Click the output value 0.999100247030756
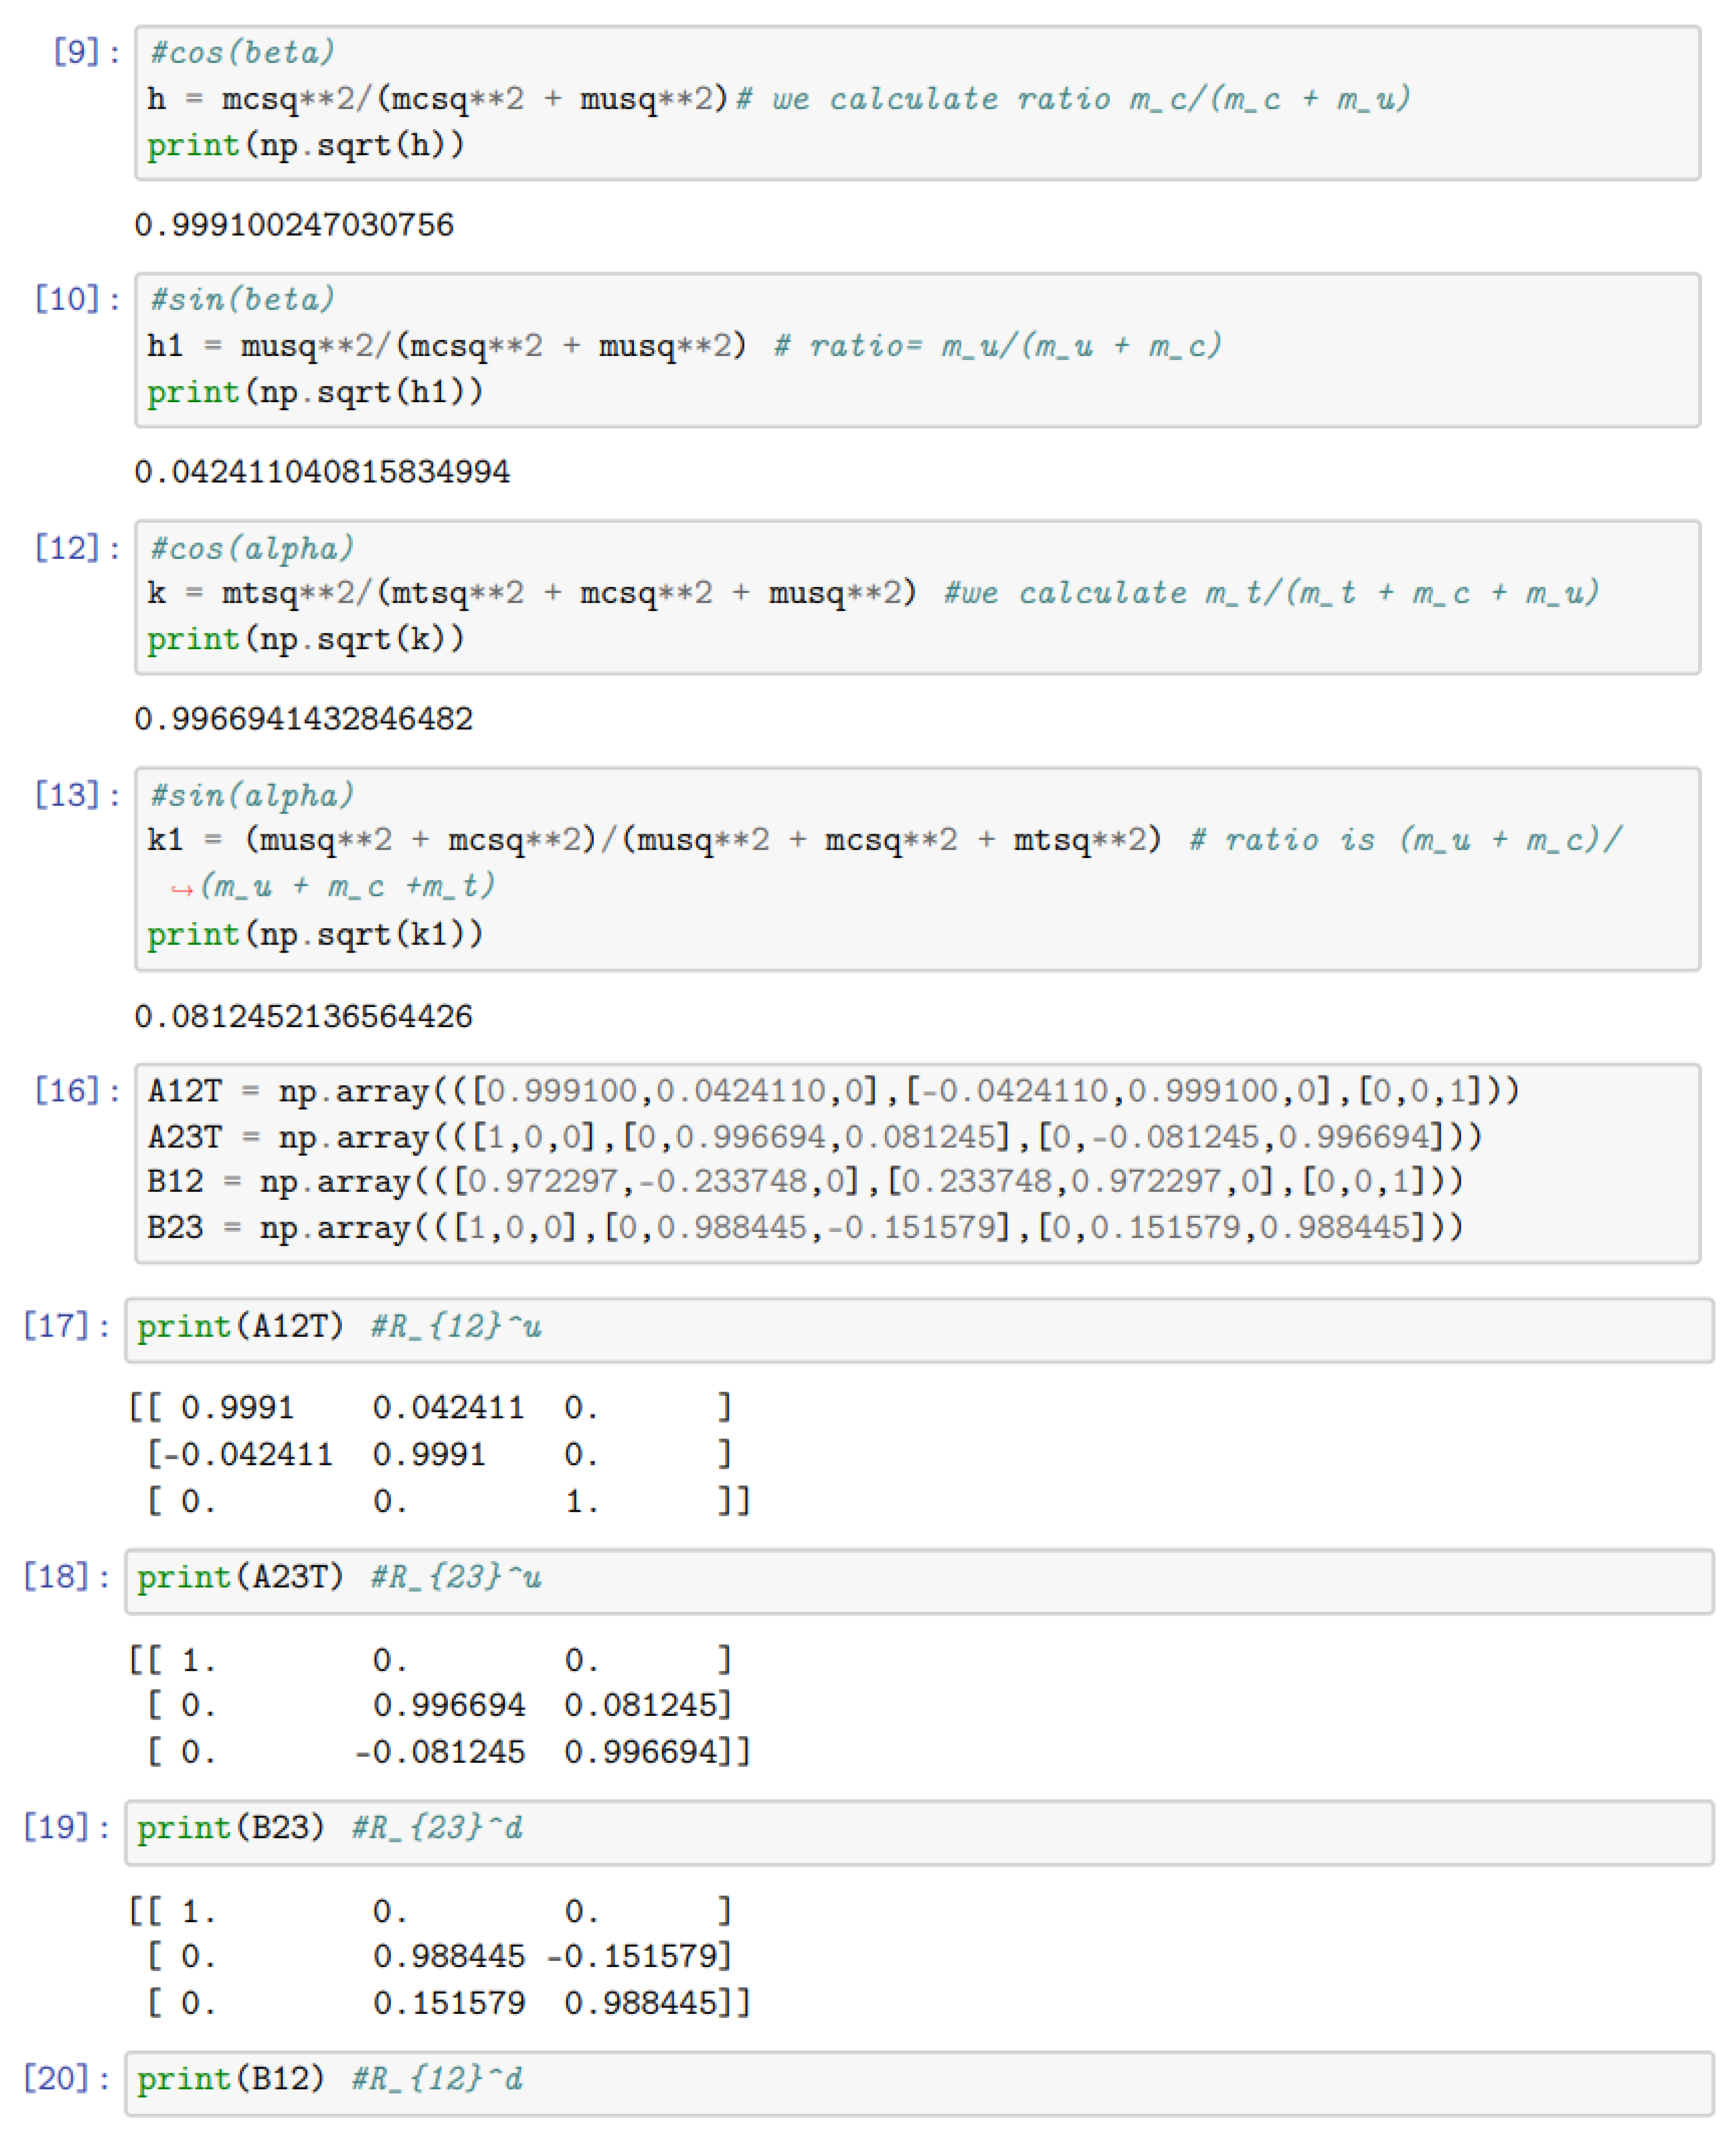This screenshot has width=1736, height=2140. coord(294,225)
